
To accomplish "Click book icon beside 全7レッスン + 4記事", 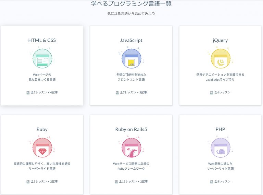I will pyautogui.click(x=28, y=92).
